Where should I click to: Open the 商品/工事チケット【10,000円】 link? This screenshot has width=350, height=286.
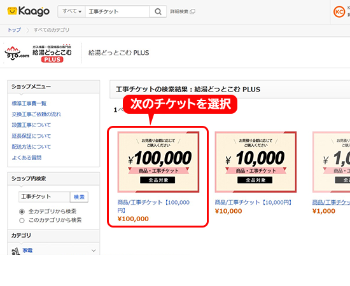(x=253, y=202)
